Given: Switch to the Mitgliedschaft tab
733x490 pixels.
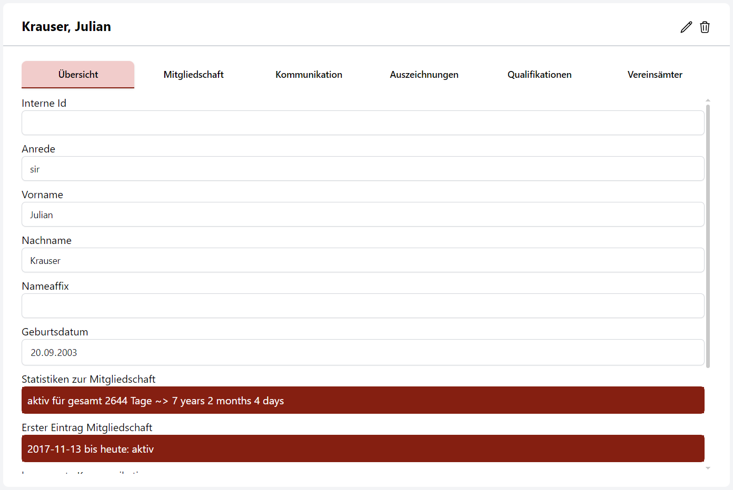Looking at the screenshot, I should click(193, 75).
